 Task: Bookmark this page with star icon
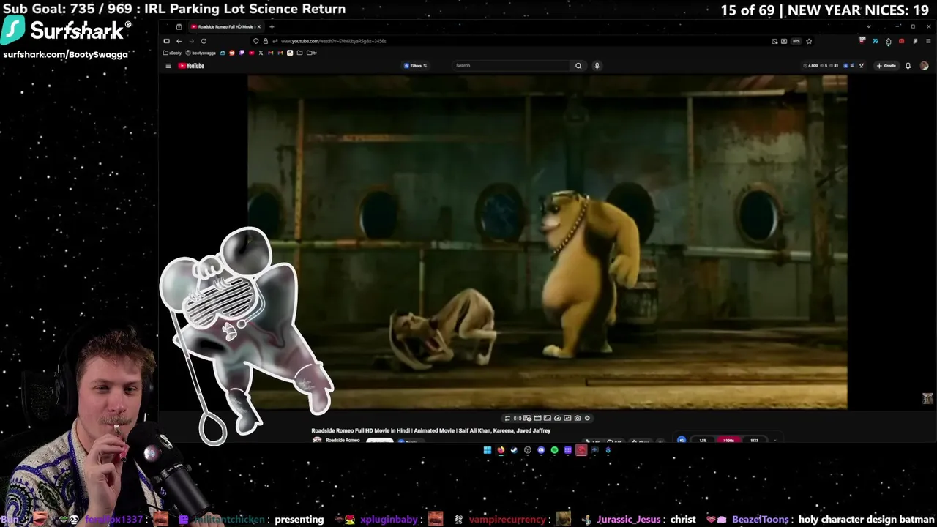pyautogui.click(x=809, y=41)
